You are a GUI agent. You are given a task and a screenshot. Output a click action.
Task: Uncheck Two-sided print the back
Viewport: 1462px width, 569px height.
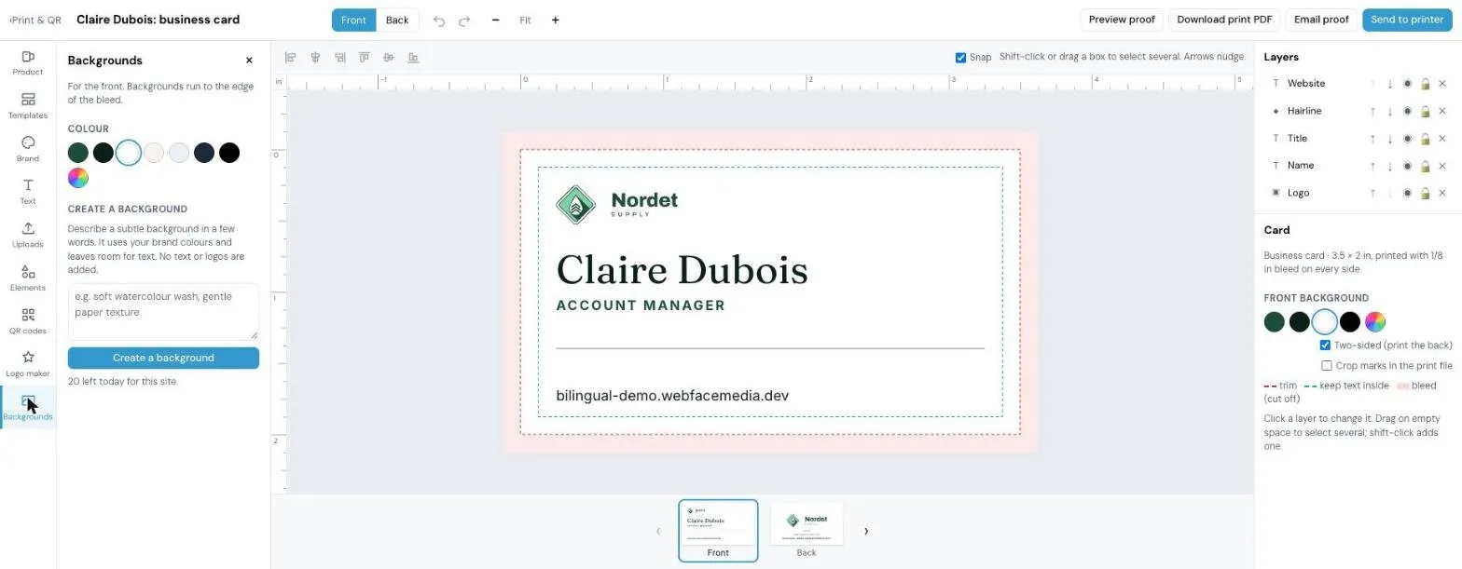[x=1325, y=345]
